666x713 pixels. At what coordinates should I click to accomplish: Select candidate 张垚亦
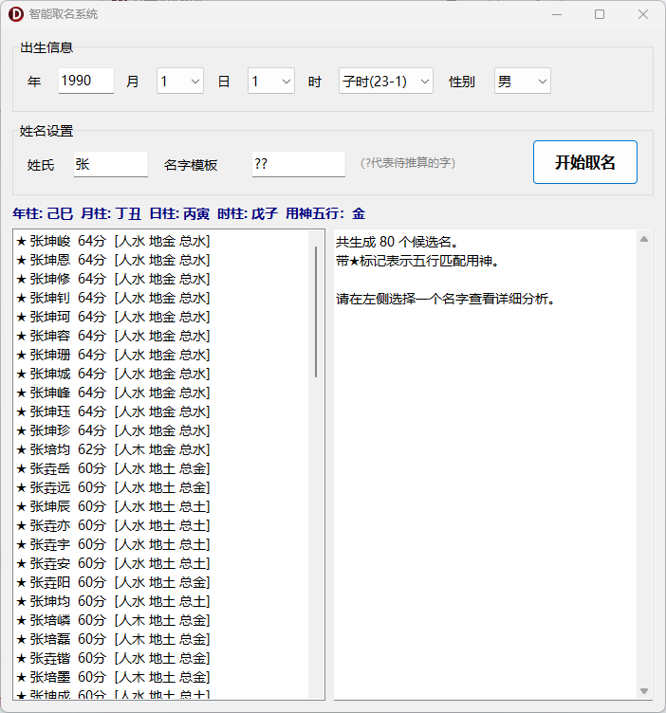click(161, 525)
